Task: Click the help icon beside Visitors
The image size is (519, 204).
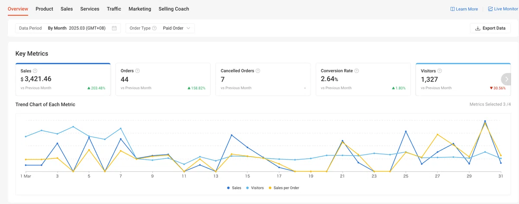Action: point(440,71)
